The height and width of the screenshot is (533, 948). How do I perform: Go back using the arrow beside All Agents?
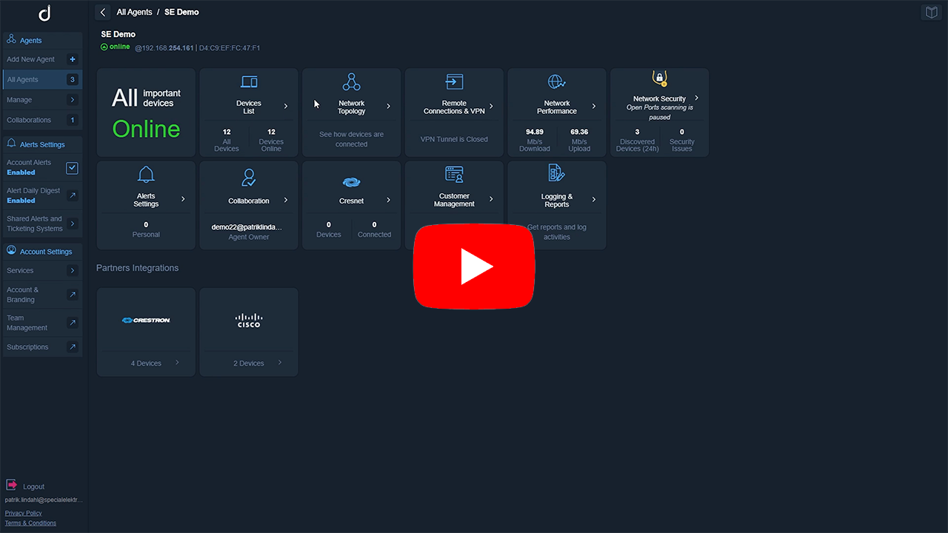[103, 12]
